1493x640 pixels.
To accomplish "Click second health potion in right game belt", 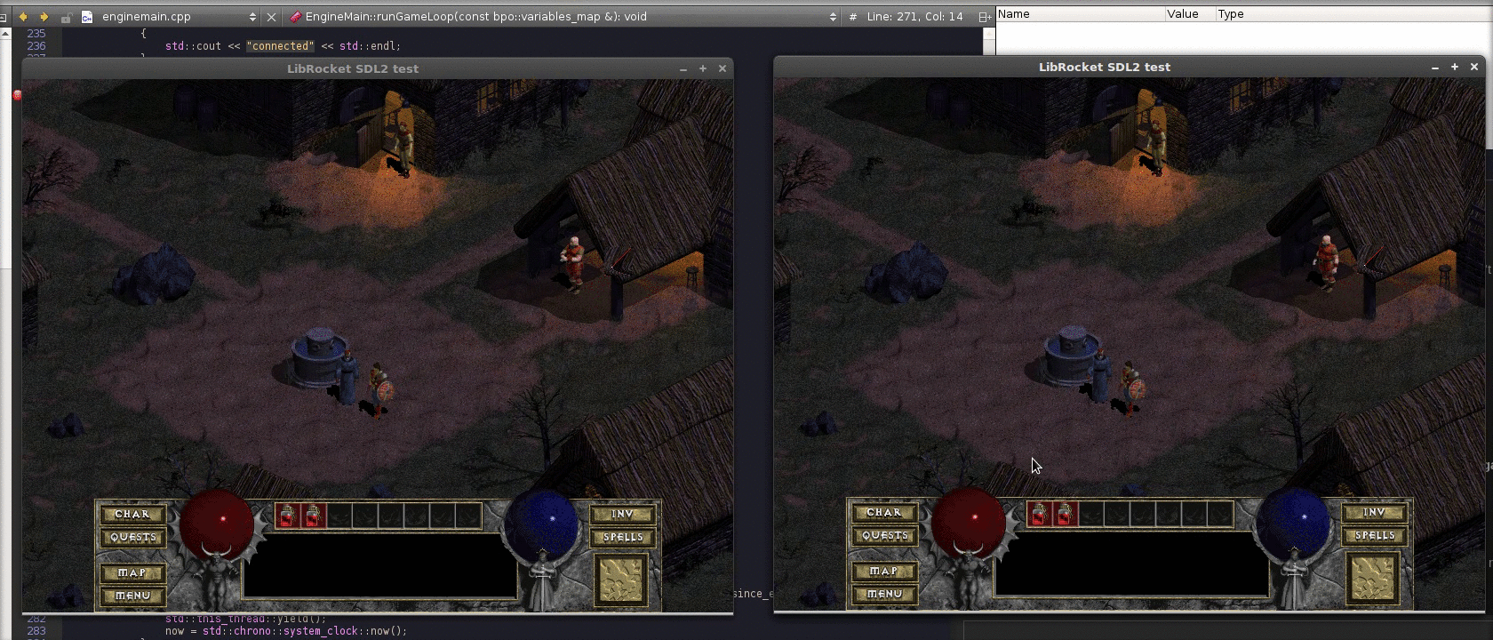I will [x=1066, y=514].
